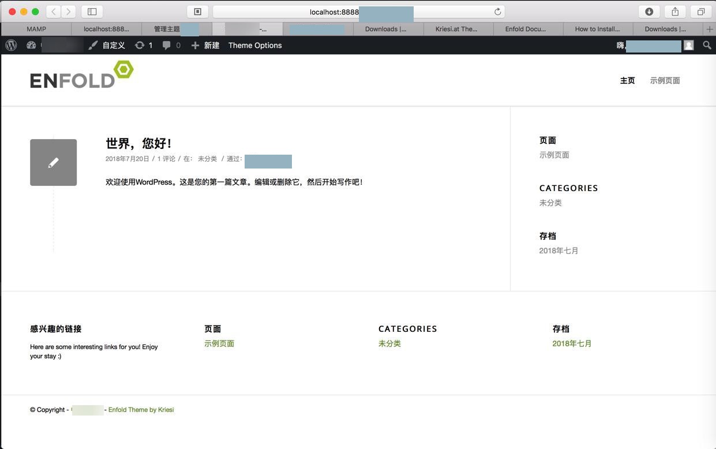Image resolution: width=716 pixels, height=449 pixels.
Task: Switch to the How to Install... tab
Action: coord(597,29)
